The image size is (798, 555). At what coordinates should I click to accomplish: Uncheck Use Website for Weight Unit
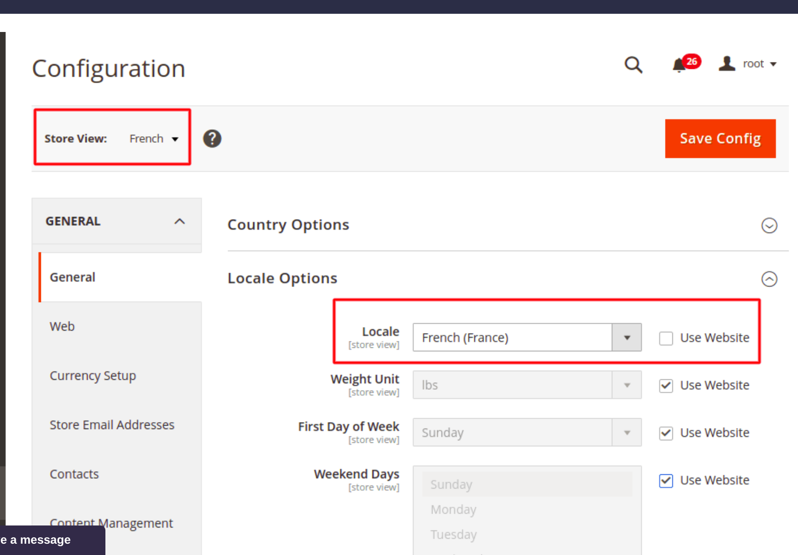point(666,386)
